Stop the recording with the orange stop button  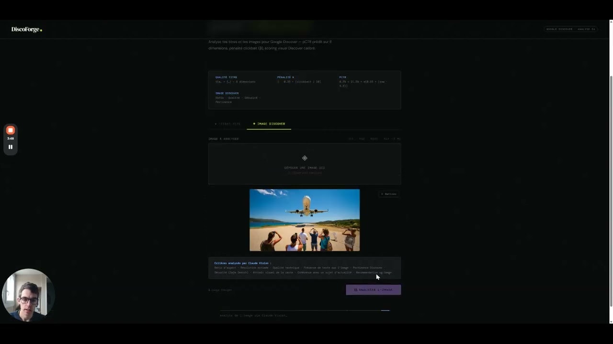click(10, 129)
